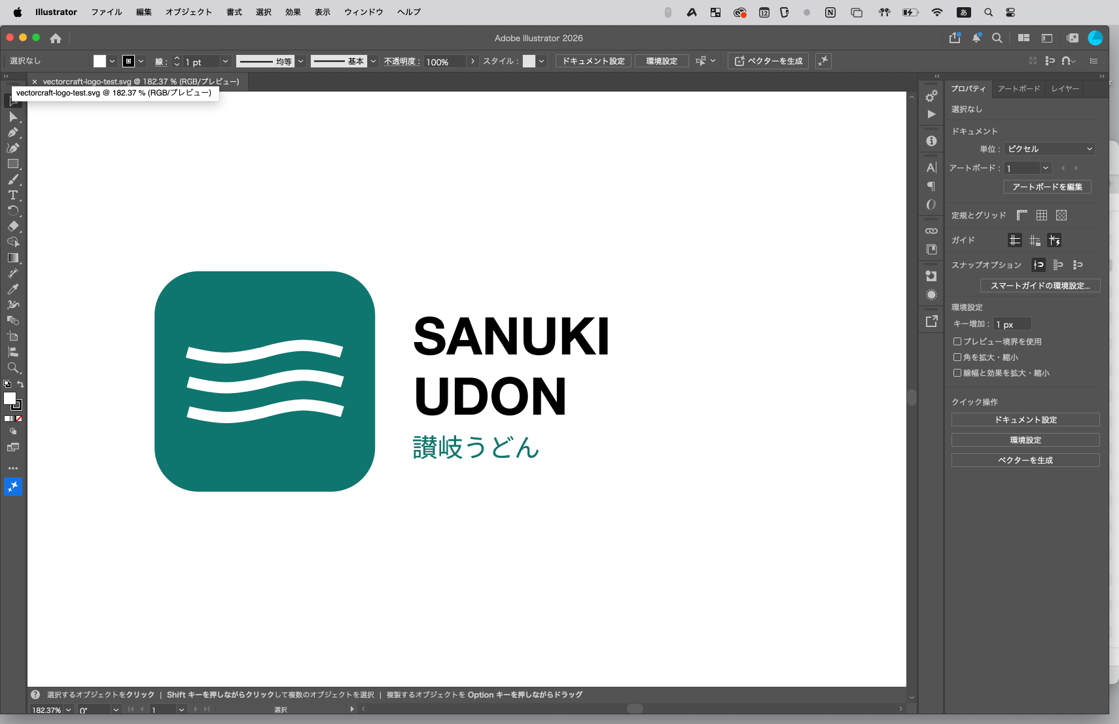Viewport: 1119px width, 724px height.
Task: Select the Eyedropper tool
Action: [x=13, y=289]
